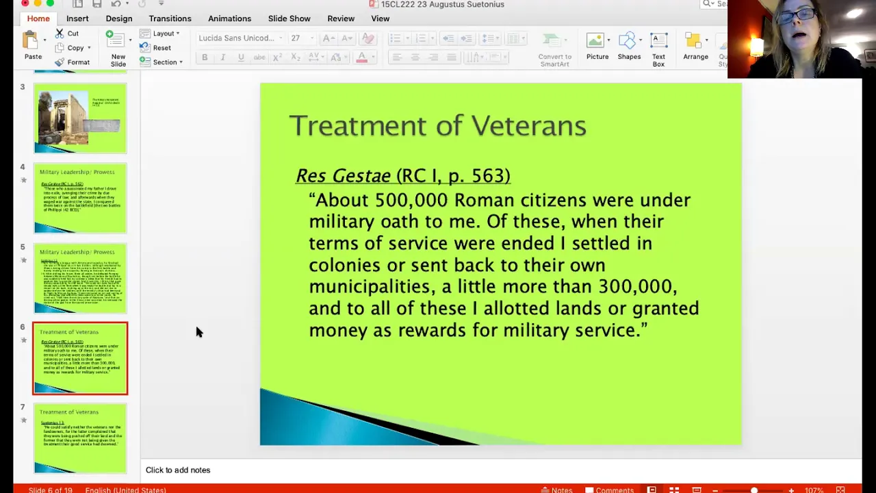Open the font size dropdown
Viewport: 876px width, 493px height.
point(312,38)
